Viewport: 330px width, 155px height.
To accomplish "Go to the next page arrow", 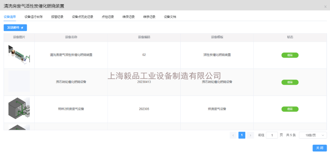I will tap(250, 135).
